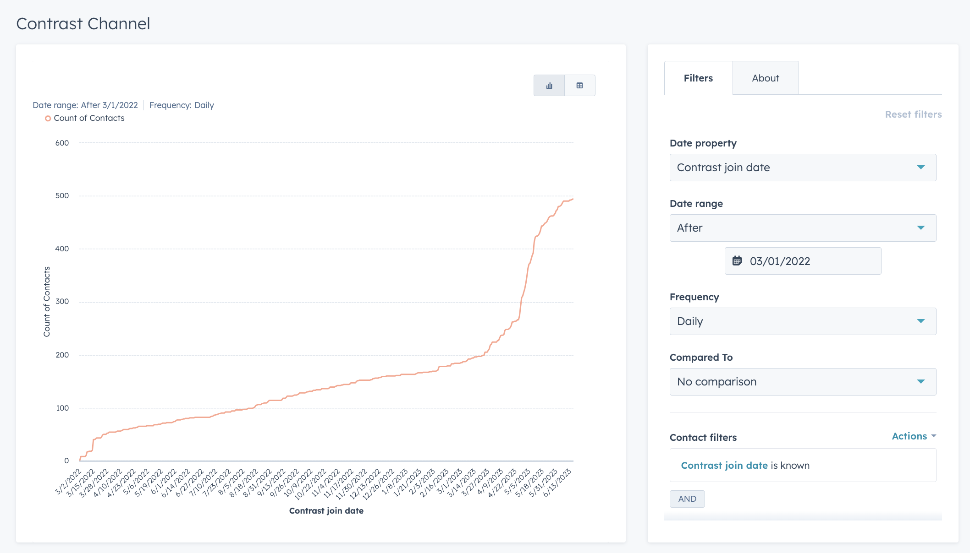Open the Date range dropdown arrow
This screenshot has width=970, height=553.
pos(921,228)
